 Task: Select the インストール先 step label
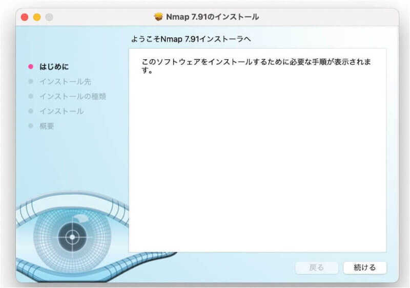pos(65,81)
